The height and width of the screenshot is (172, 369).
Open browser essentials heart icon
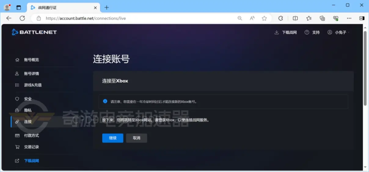click(x=336, y=18)
